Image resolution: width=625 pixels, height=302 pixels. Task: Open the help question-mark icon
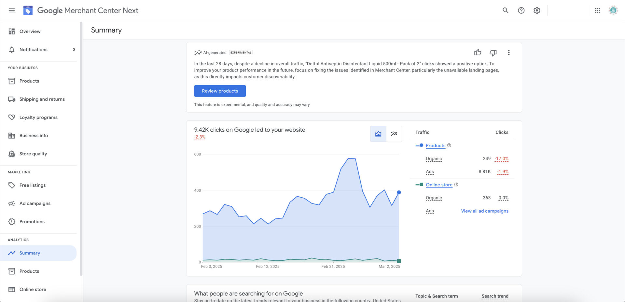[x=521, y=10]
